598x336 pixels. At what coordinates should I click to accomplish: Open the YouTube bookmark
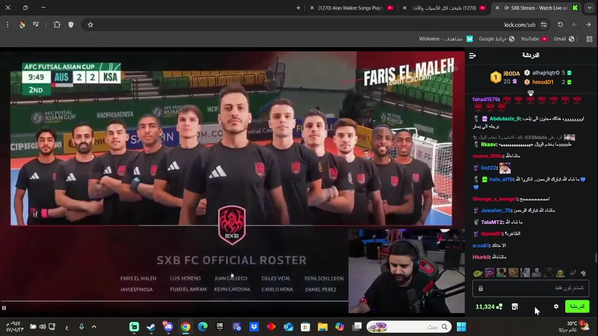(x=534, y=39)
